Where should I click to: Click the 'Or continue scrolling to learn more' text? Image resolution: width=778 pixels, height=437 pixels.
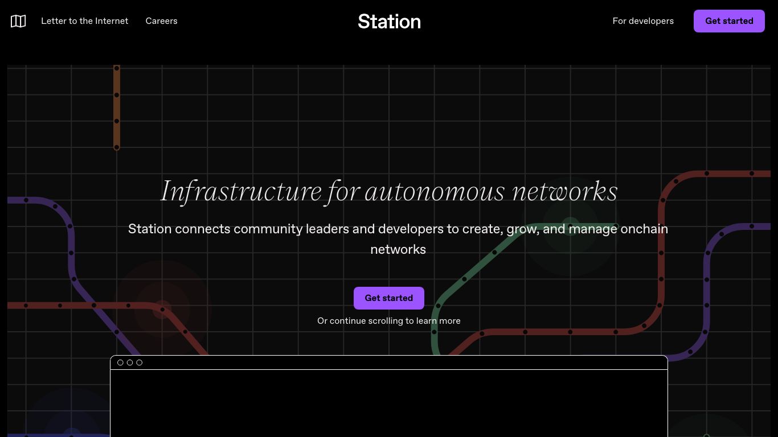[389, 321]
